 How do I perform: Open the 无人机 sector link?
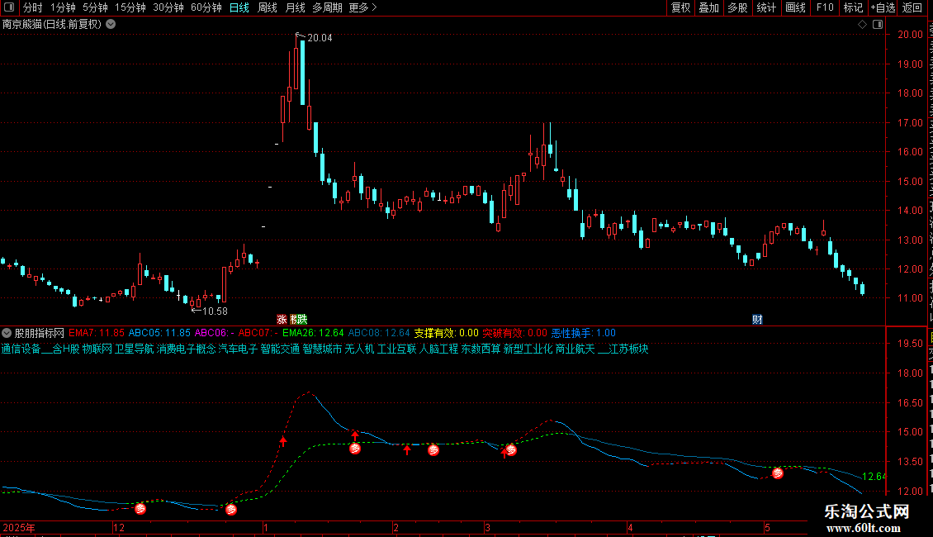pos(359,349)
